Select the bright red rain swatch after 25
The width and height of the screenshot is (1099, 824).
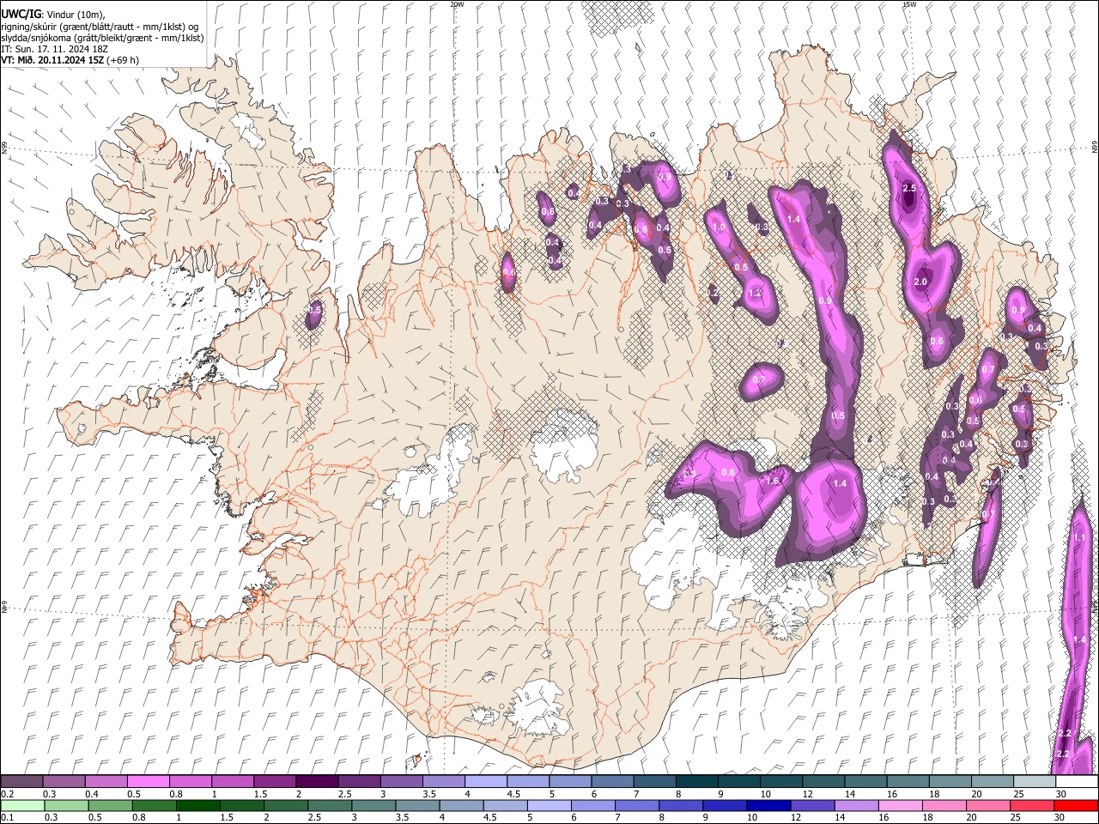[1075, 805]
